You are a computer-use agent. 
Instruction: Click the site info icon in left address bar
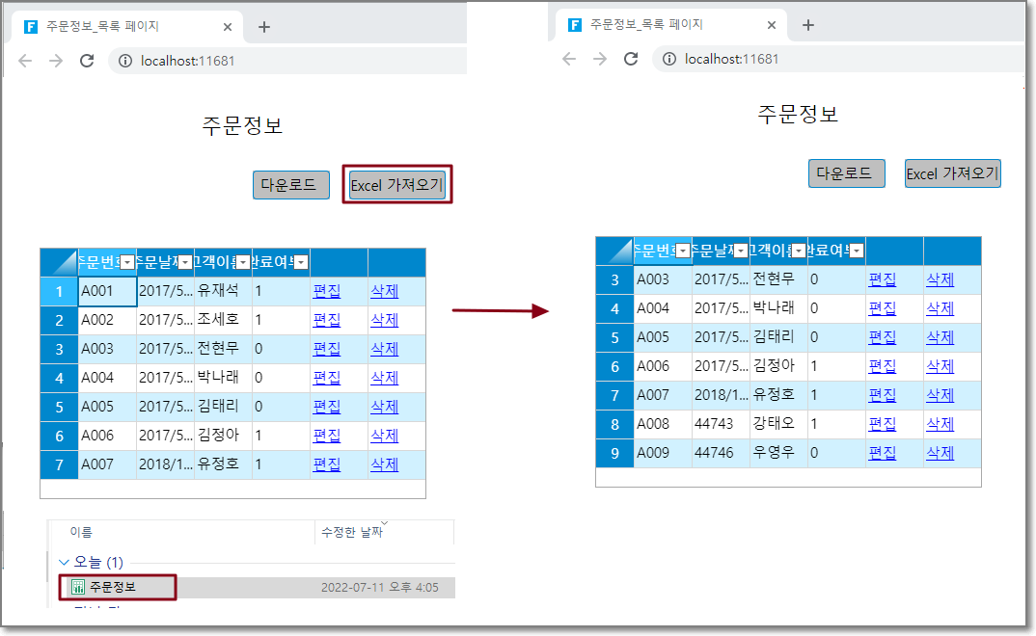click(x=125, y=61)
